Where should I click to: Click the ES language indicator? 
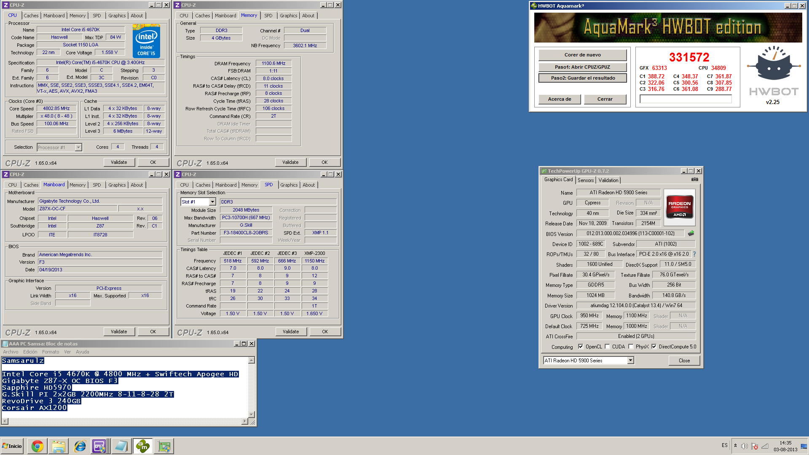pos(724,445)
